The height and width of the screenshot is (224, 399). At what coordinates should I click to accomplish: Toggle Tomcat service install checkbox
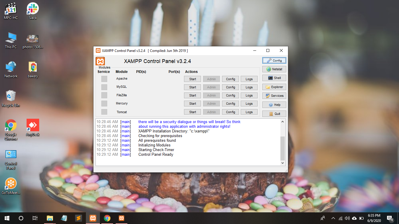[x=104, y=112]
